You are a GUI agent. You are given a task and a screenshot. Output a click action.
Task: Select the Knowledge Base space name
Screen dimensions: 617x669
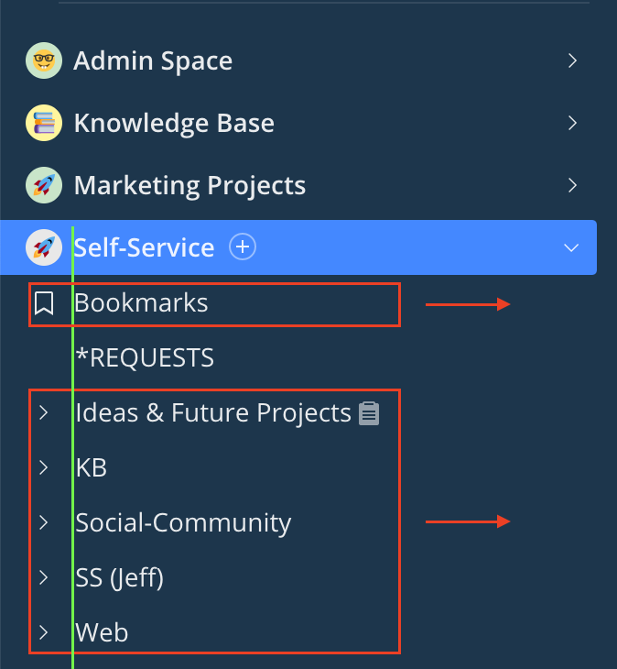(x=174, y=123)
